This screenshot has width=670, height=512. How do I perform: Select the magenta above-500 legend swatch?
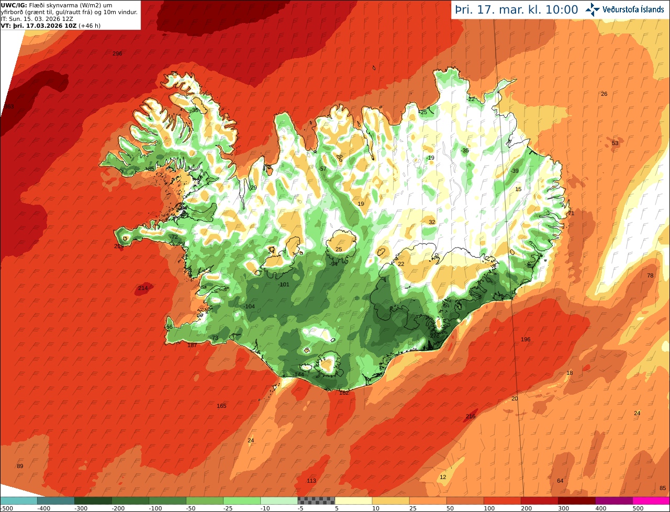tap(651, 500)
